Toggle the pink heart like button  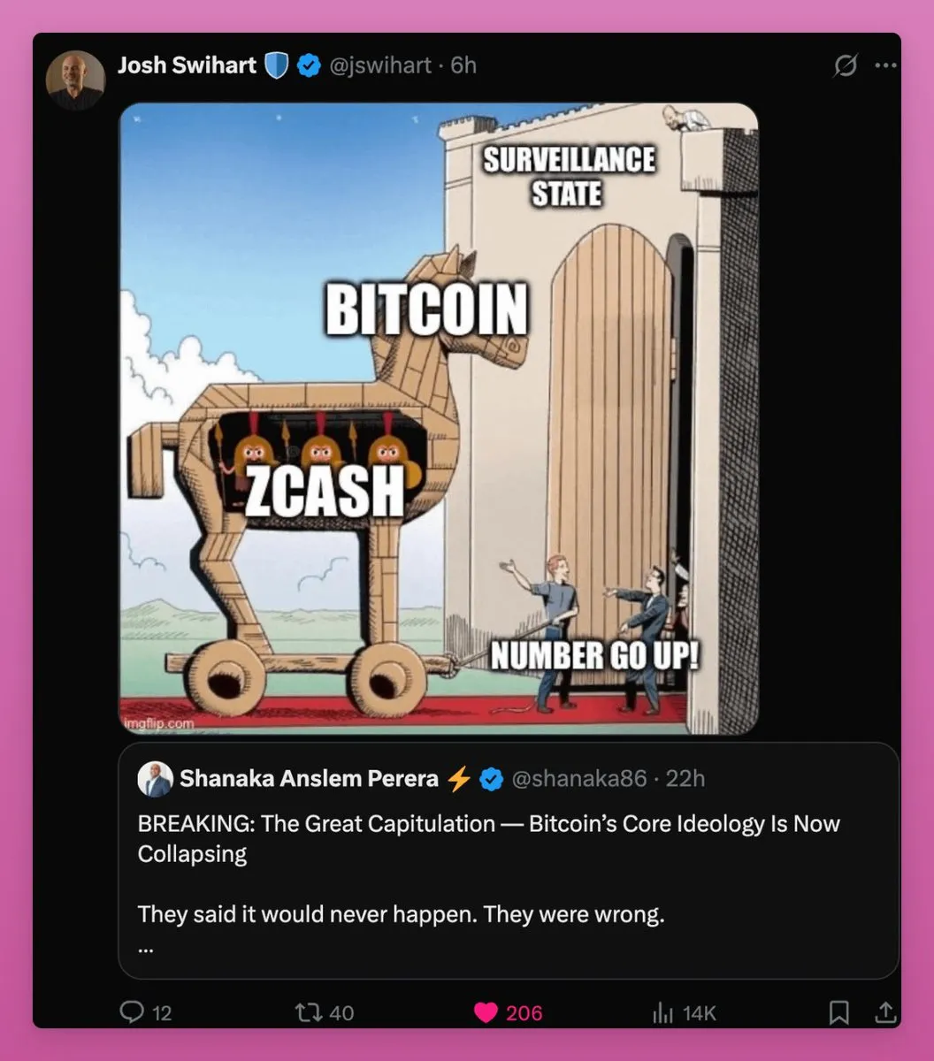point(486,1012)
